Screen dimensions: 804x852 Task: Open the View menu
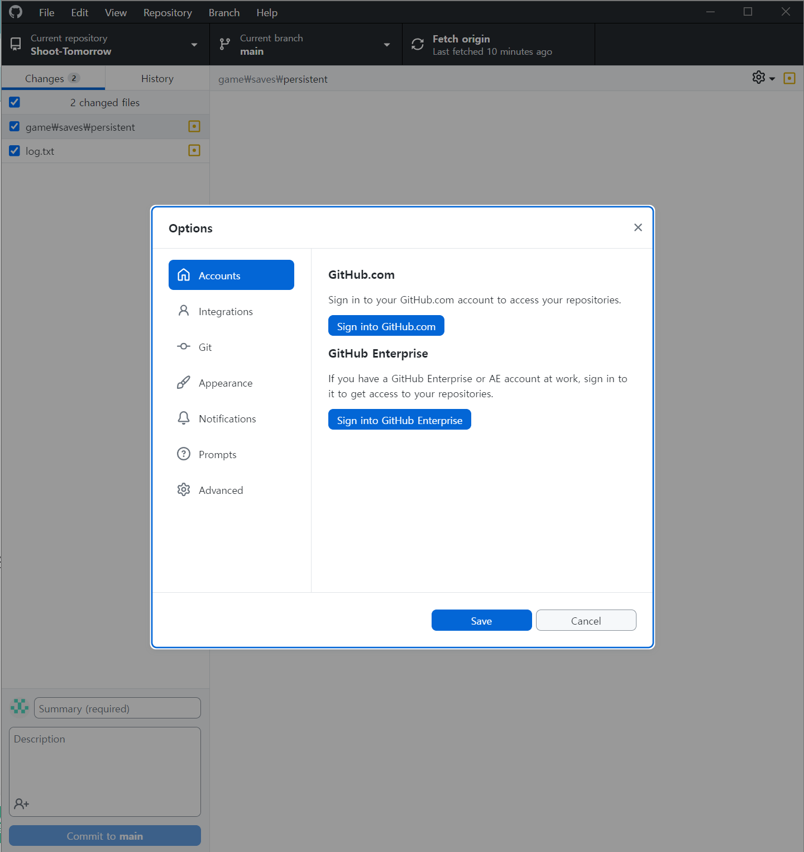click(x=116, y=12)
